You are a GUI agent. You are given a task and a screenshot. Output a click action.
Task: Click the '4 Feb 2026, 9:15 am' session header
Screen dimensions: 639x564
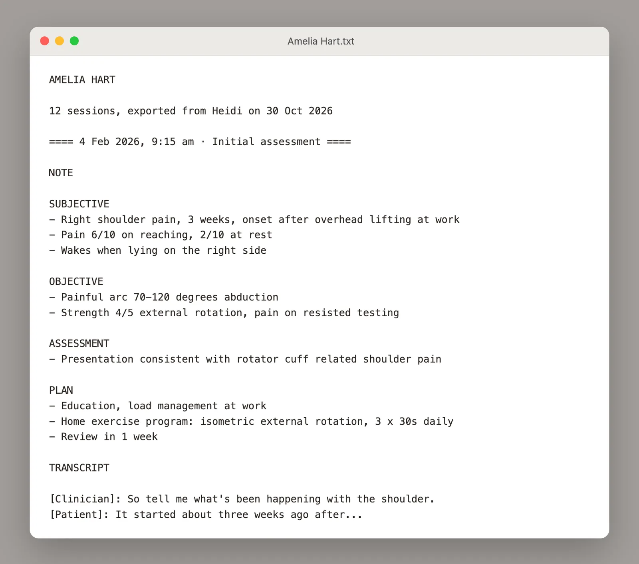tap(200, 142)
